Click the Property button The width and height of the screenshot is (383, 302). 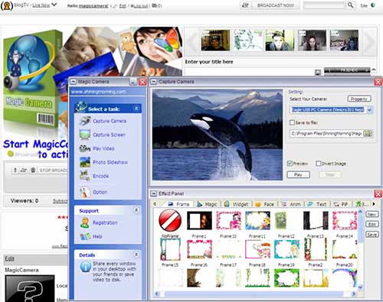[359, 99]
